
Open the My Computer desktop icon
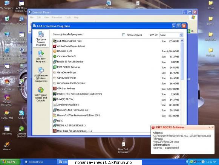click(x=7, y=5)
